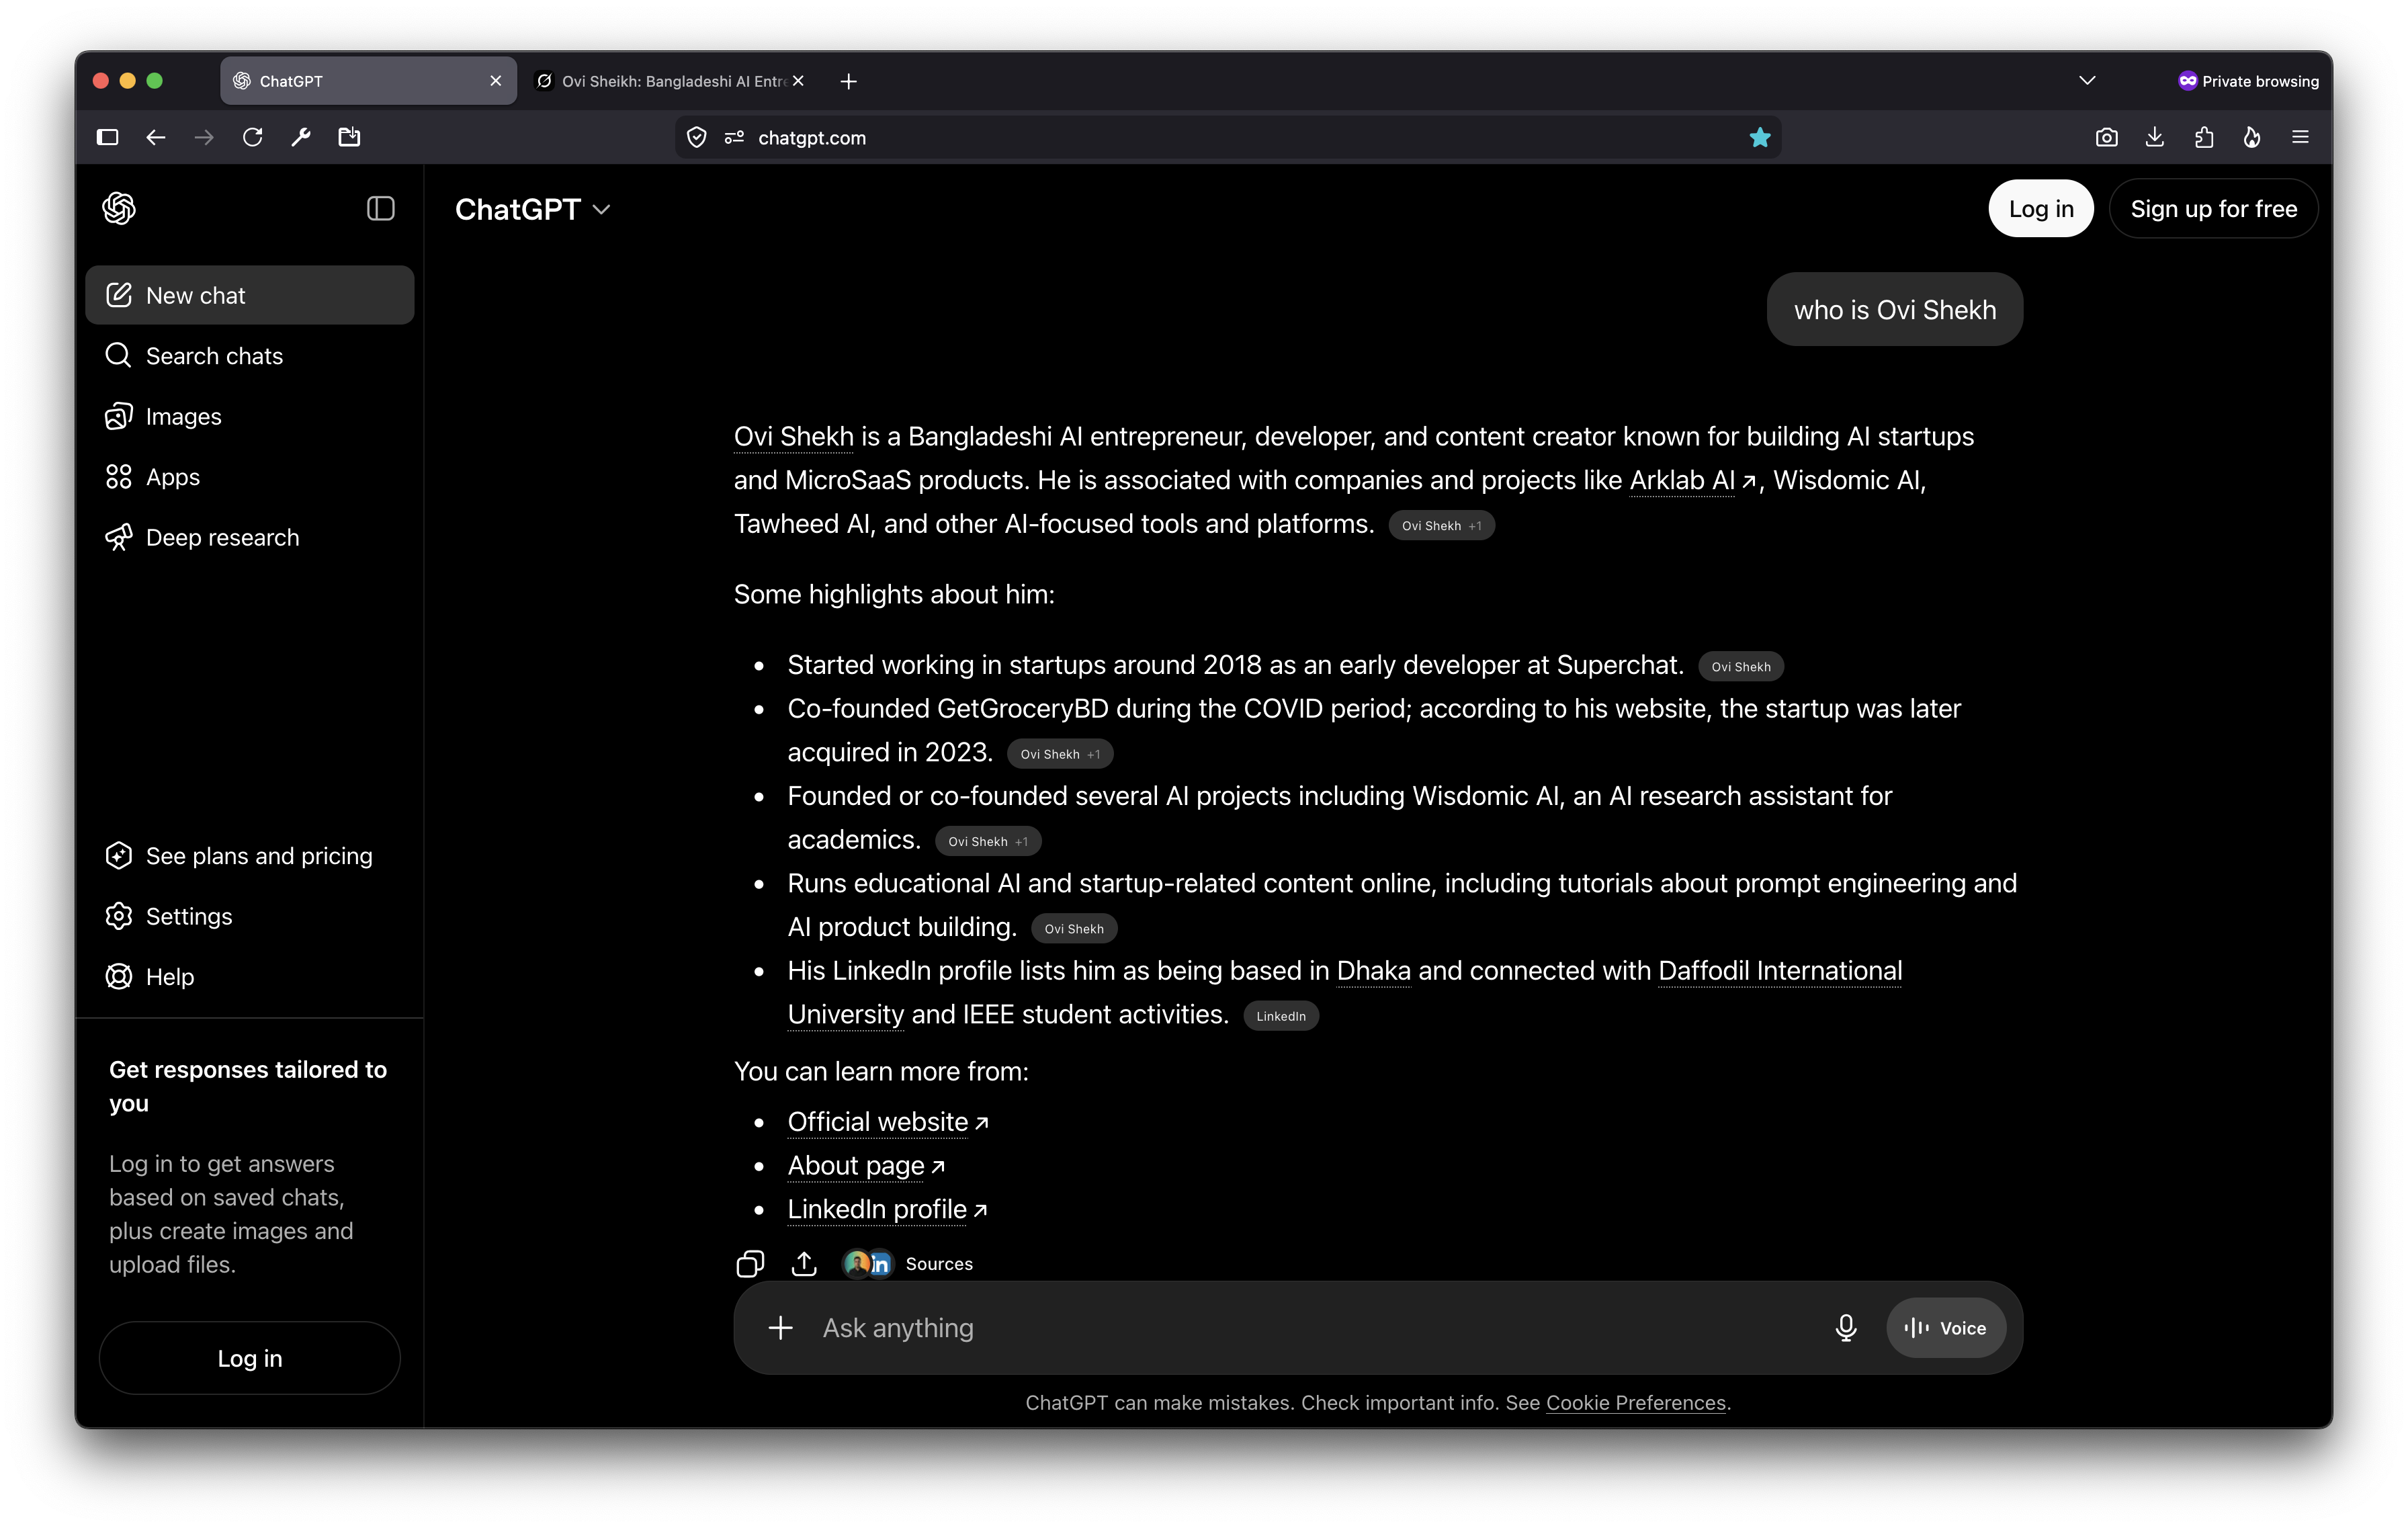Open the Sources list
Screen dimensions: 2408x1528
(x=908, y=1264)
